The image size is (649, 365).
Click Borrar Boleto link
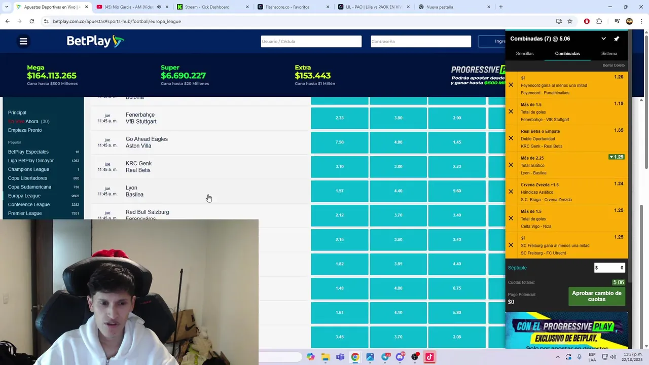[x=614, y=65]
